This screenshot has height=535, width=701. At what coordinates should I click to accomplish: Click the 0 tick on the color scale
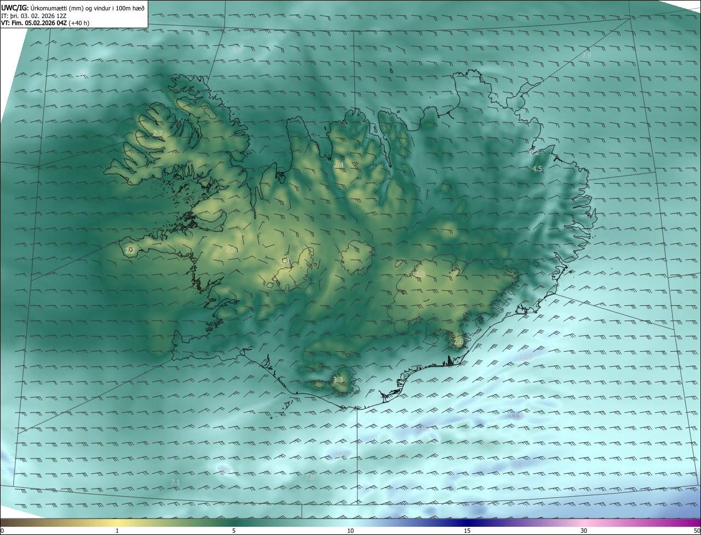coord(2,531)
